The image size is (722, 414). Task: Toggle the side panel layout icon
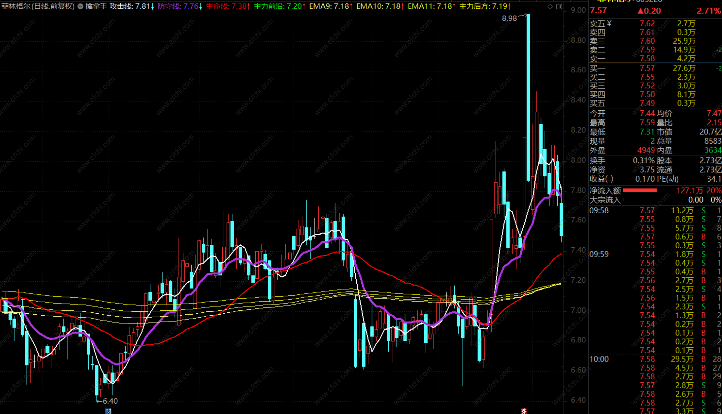tap(559, 6)
